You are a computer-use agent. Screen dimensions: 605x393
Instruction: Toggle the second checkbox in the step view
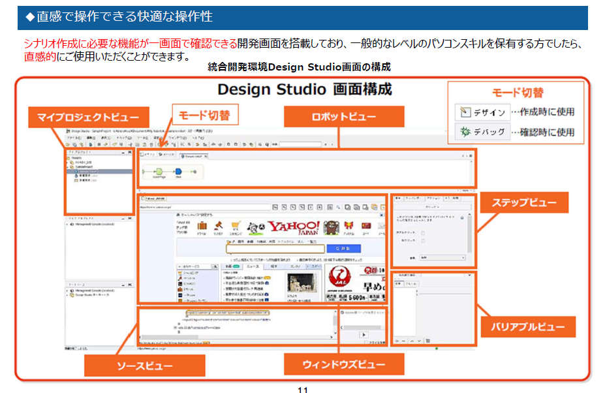[x=424, y=241]
